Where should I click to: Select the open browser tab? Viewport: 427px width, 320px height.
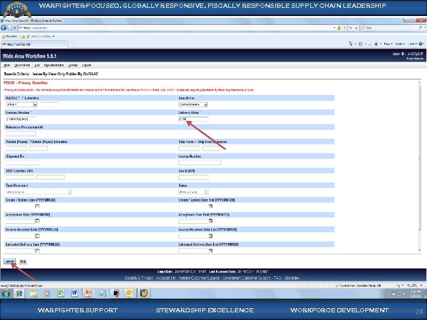(x=34, y=44)
